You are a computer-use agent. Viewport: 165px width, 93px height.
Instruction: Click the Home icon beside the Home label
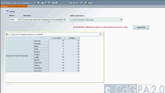[7, 11]
